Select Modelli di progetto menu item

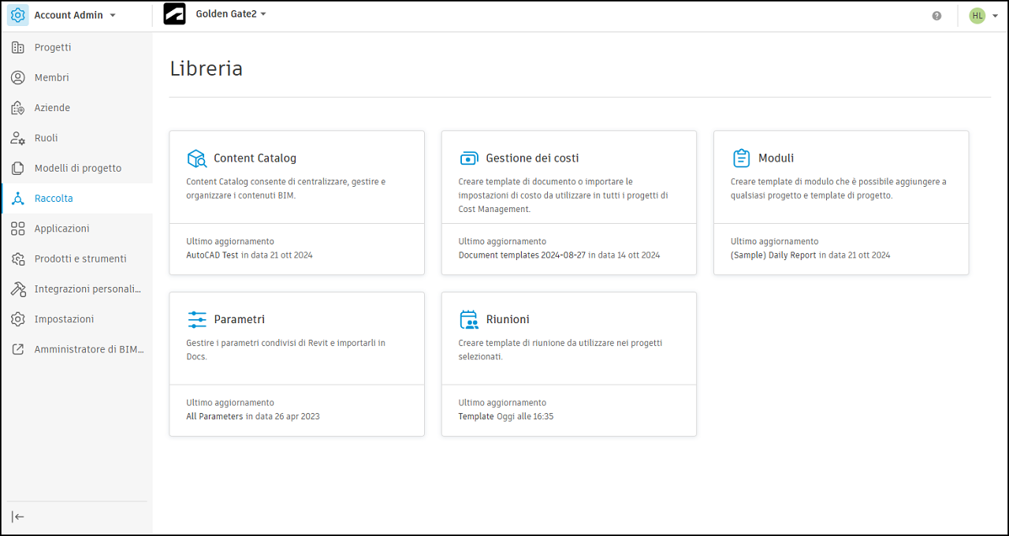click(77, 168)
